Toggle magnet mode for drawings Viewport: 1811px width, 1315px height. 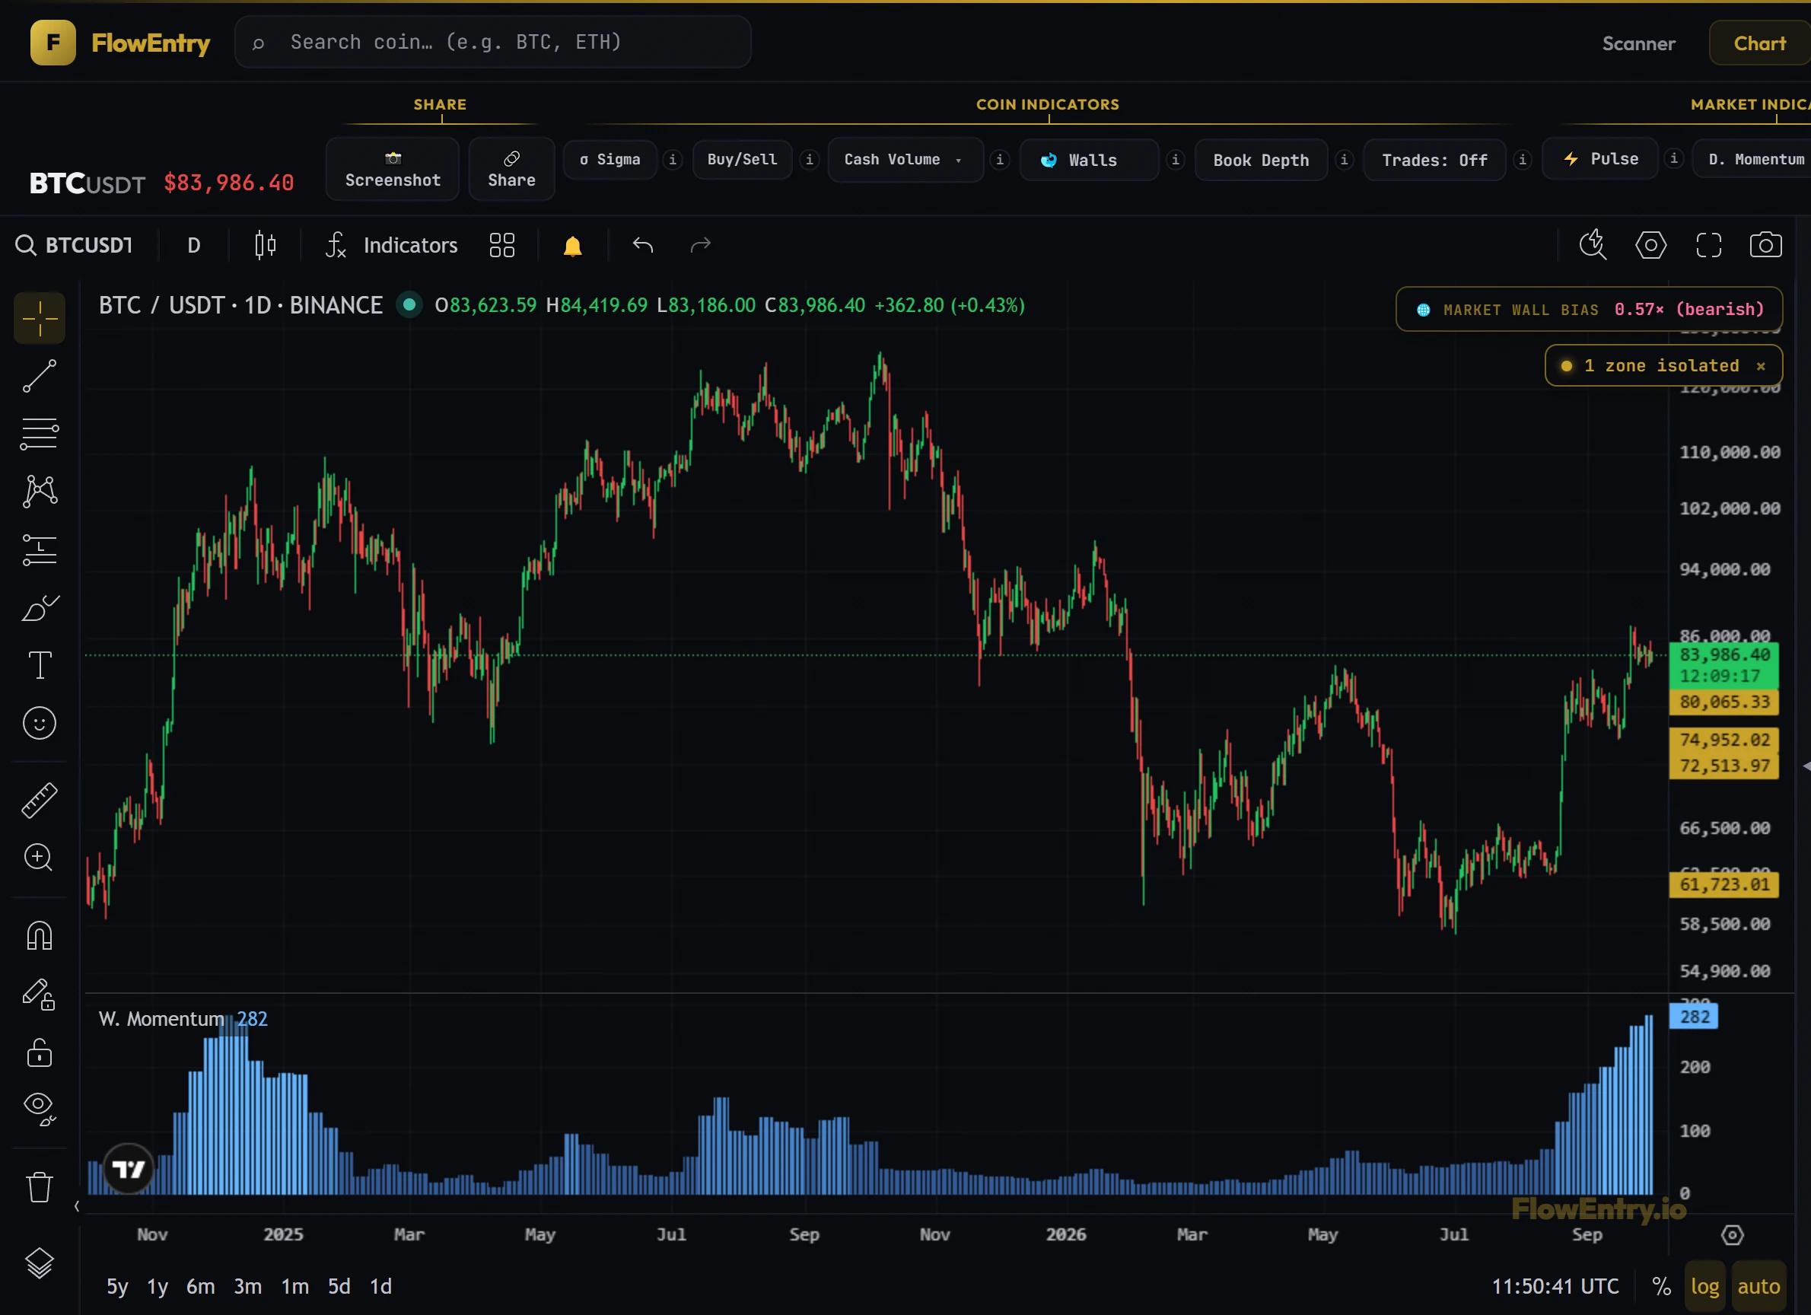point(39,936)
